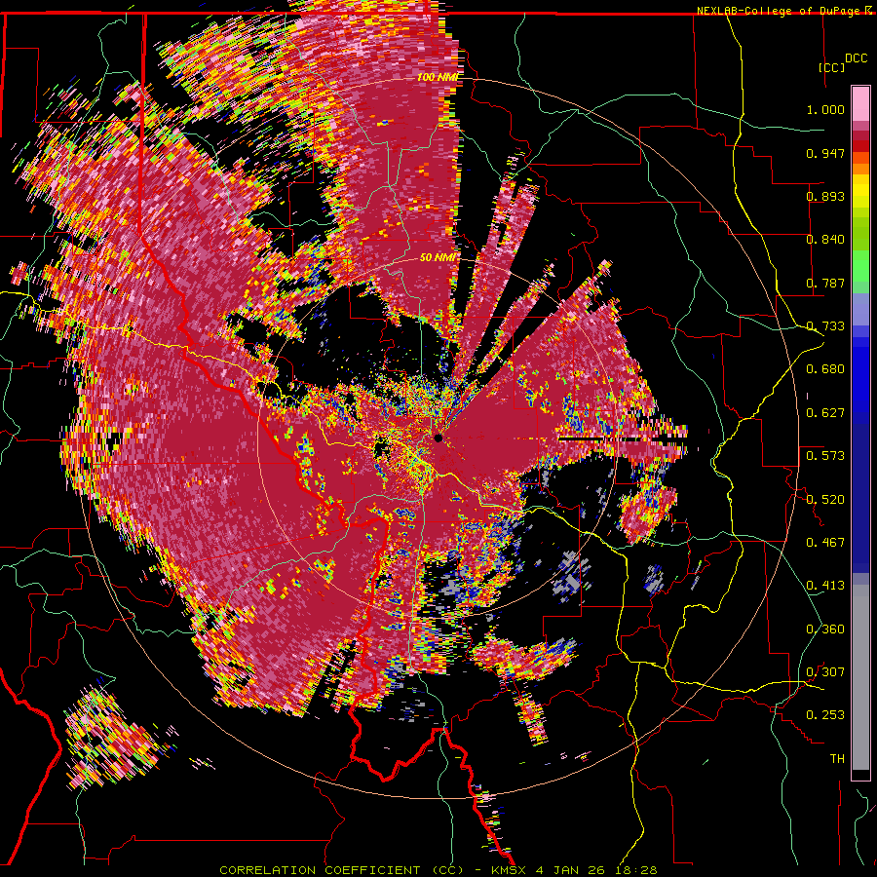Click the 0.947 scale value
Viewport: 877px width, 877px height.
(x=825, y=153)
